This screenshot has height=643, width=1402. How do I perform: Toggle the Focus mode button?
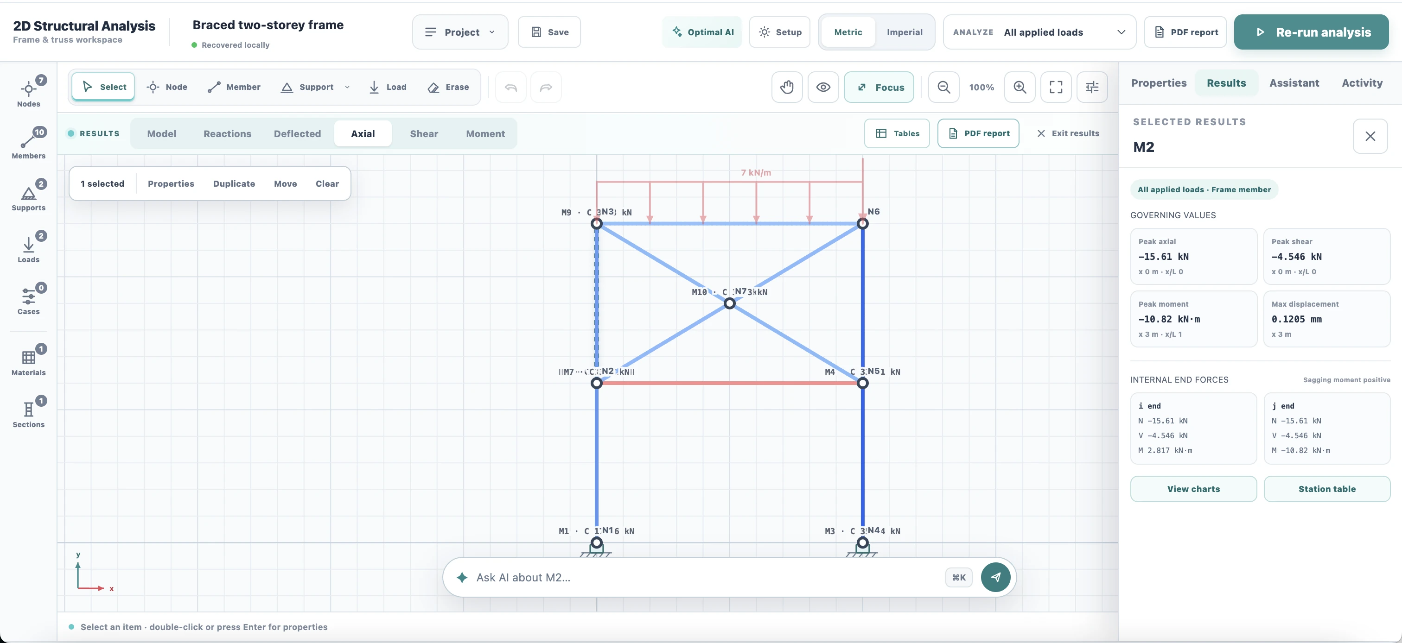[x=879, y=87]
